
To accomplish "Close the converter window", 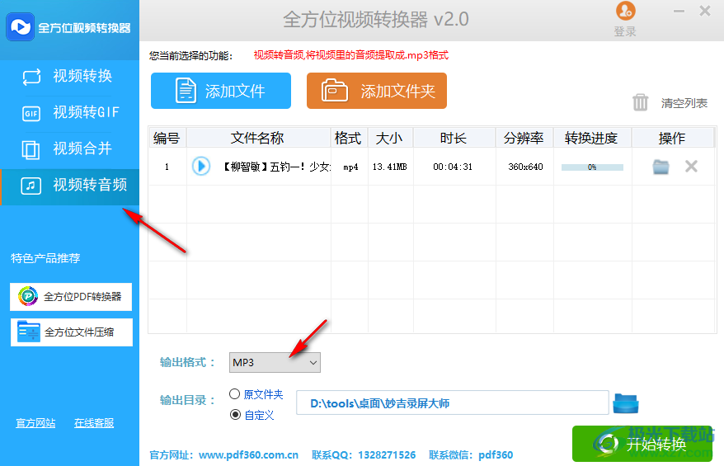I will pyautogui.click(x=705, y=11).
